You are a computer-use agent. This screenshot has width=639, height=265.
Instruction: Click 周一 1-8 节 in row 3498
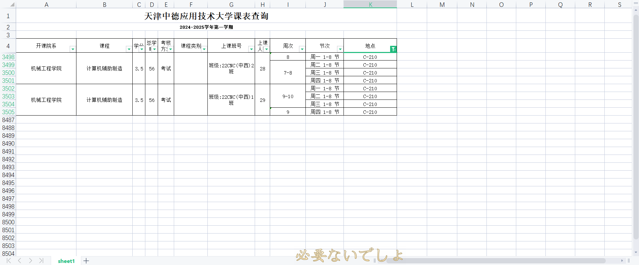(325, 57)
